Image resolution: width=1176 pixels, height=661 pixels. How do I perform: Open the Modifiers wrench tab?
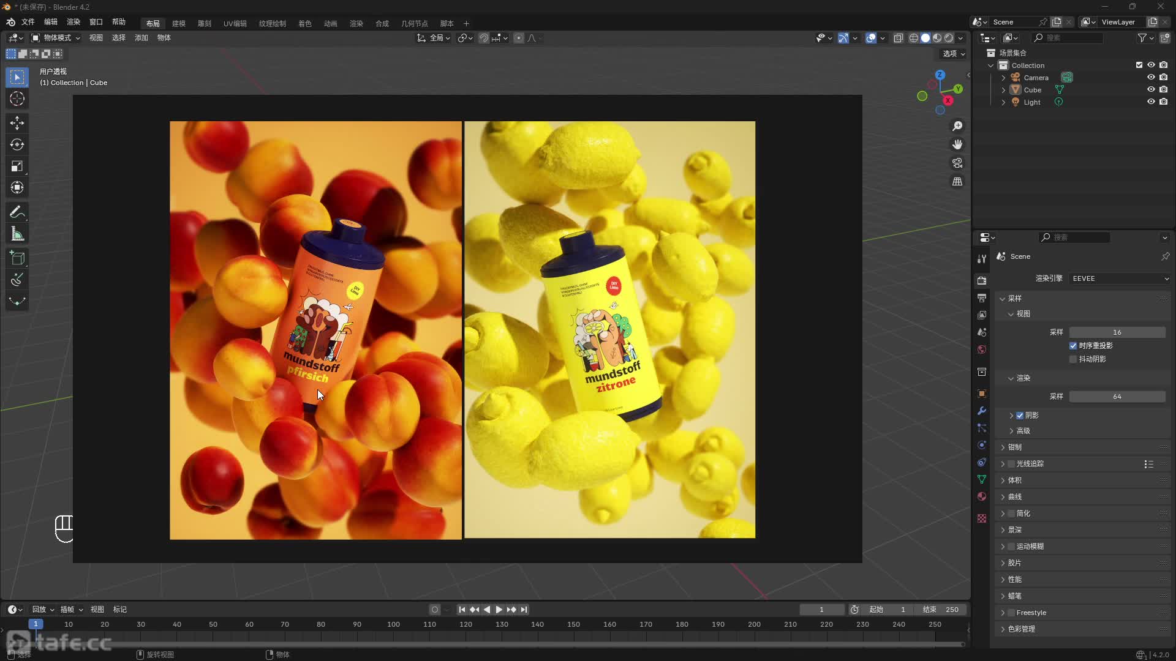[982, 411]
